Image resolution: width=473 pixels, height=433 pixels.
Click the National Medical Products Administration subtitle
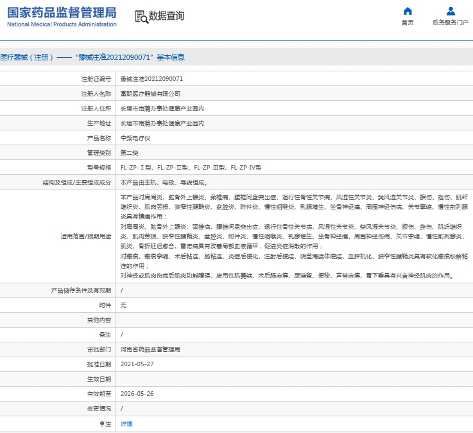[x=62, y=24]
